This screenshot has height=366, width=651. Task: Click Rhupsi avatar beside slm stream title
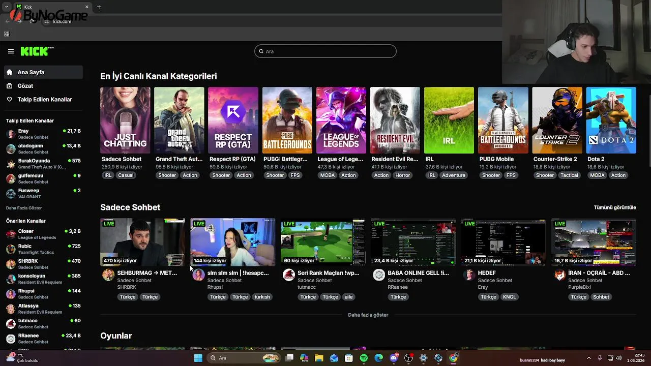pos(198,275)
